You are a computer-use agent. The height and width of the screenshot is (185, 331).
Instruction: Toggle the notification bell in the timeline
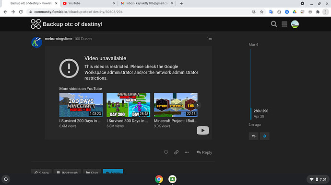tap(264, 136)
